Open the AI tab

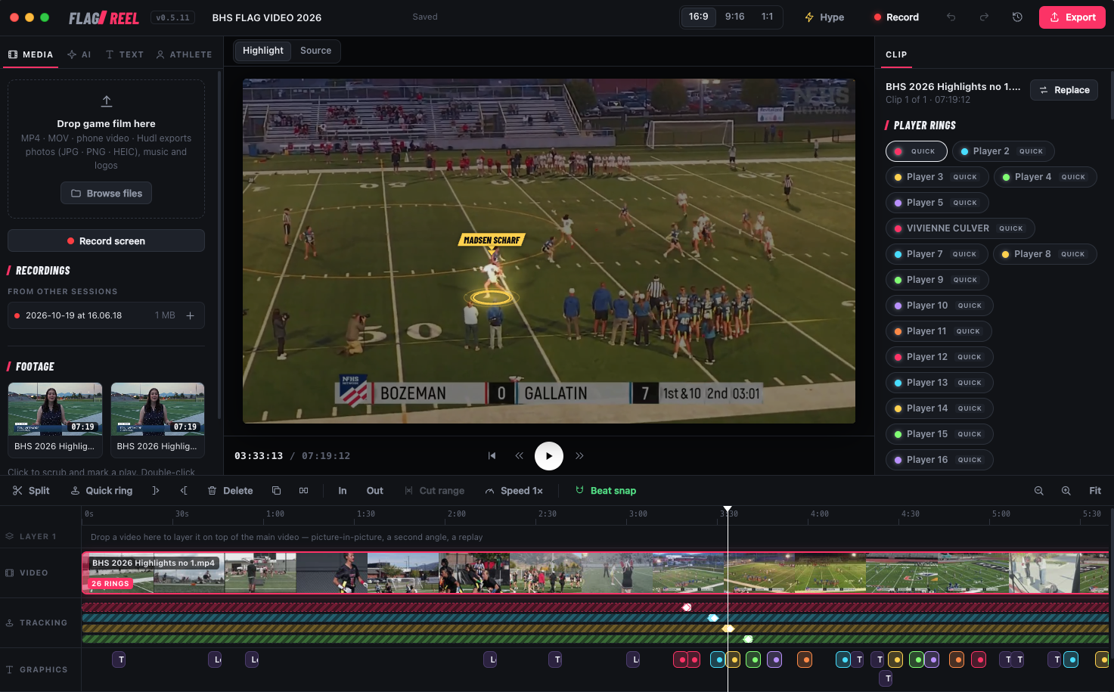pyautogui.click(x=79, y=54)
